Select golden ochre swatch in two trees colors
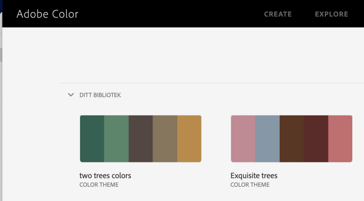The image size is (364, 201). (x=189, y=138)
